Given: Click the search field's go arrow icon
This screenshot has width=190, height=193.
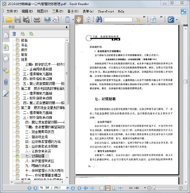Looking at the screenshot, I should (137, 19).
